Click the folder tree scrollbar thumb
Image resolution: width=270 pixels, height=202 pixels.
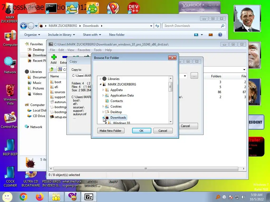171,87
